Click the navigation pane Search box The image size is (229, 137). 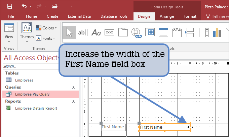(31, 66)
